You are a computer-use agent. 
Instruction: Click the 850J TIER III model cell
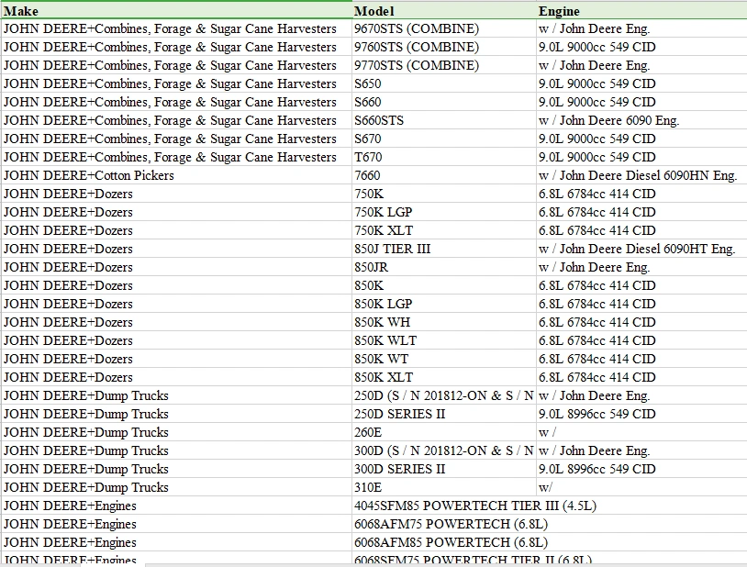click(x=444, y=249)
